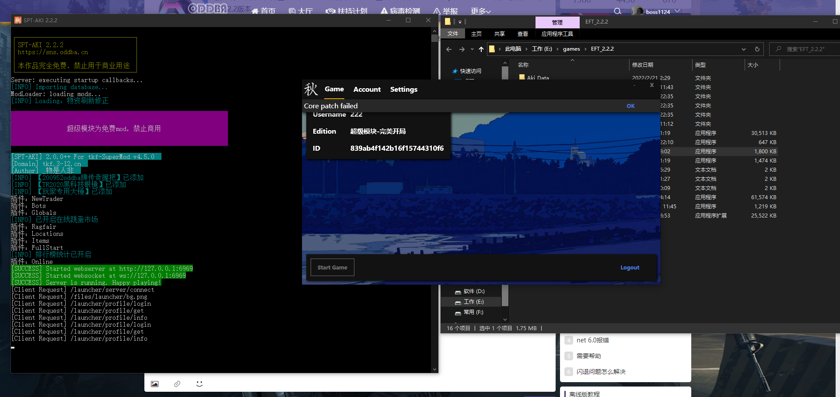Click the File Explorer folder icon in title bar
This screenshot has width=840, height=397.
pyautogui.click(x=448, y=21)
